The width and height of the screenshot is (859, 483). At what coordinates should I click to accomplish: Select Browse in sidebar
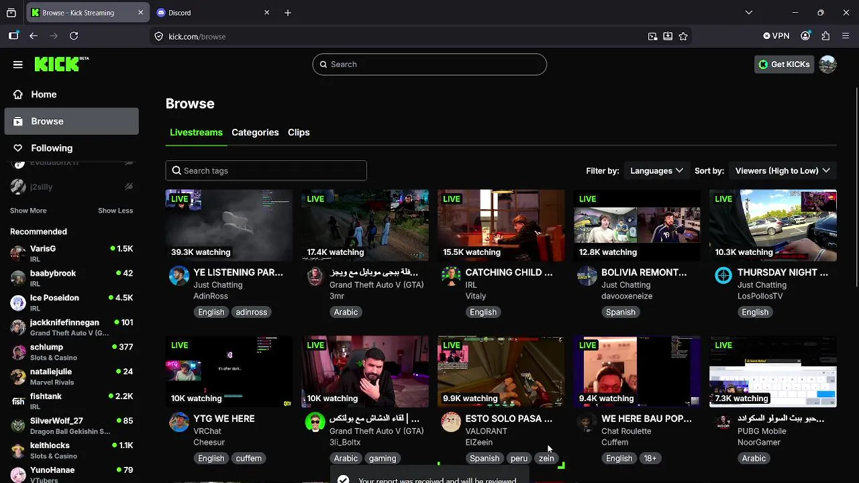point(71,121)
